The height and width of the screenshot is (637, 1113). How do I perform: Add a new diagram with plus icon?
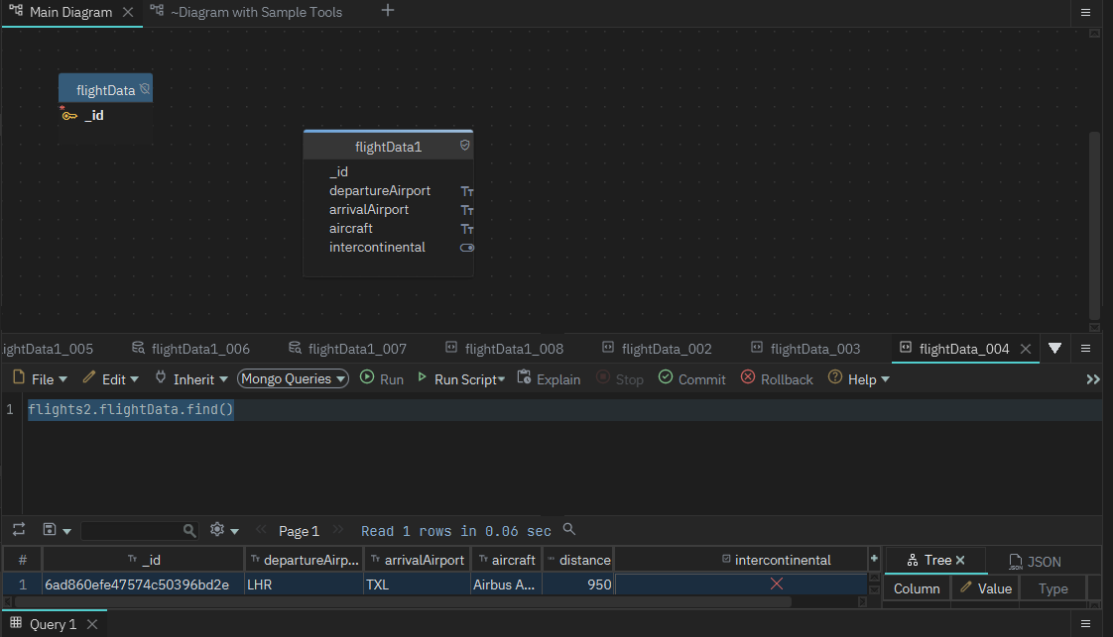point(388,11)
